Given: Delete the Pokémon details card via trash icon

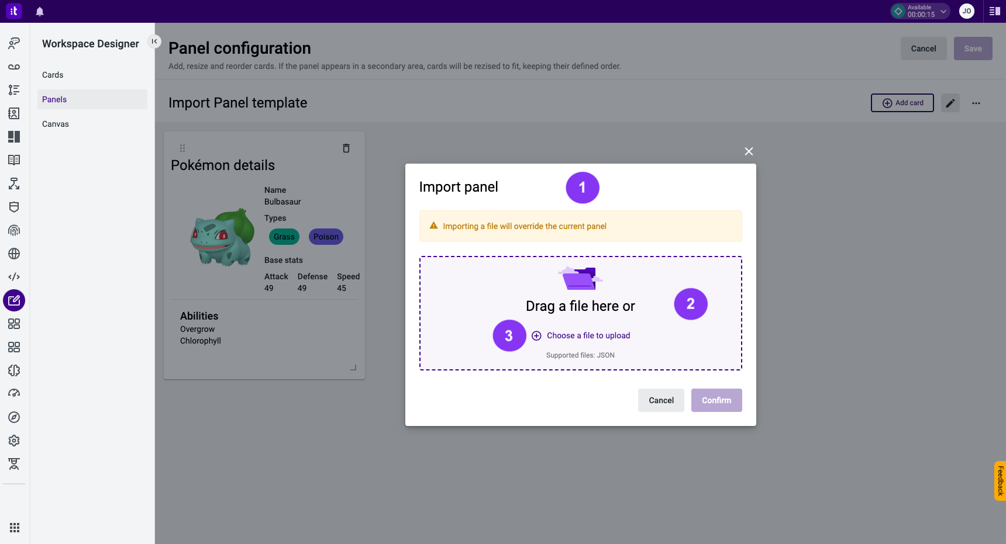Looking at the screenshot, I should coord(346,148).
